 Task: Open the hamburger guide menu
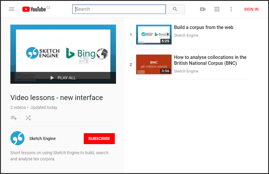tap(12, 9)
